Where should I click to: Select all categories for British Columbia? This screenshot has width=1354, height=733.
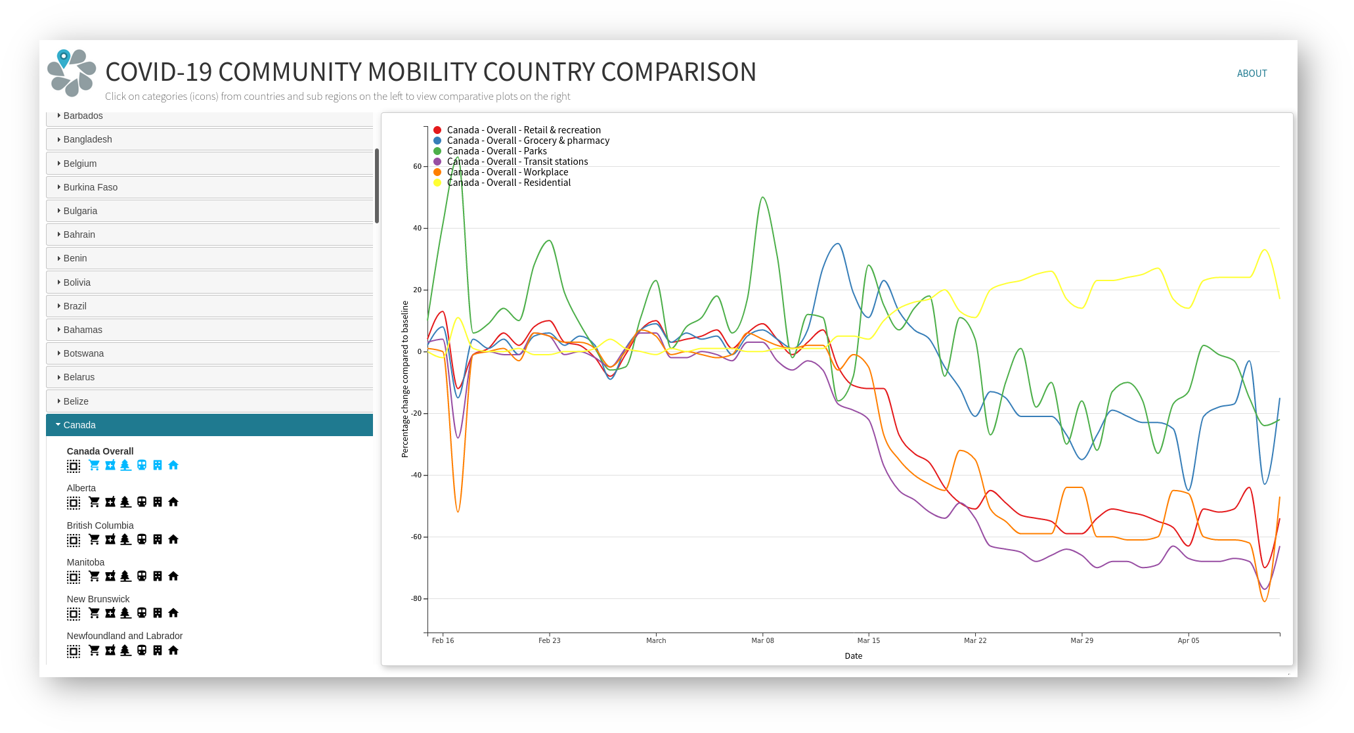tap(74, 540)
